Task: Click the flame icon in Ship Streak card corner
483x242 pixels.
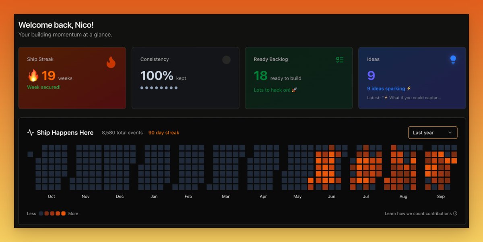Action: [x=111, y=62]
